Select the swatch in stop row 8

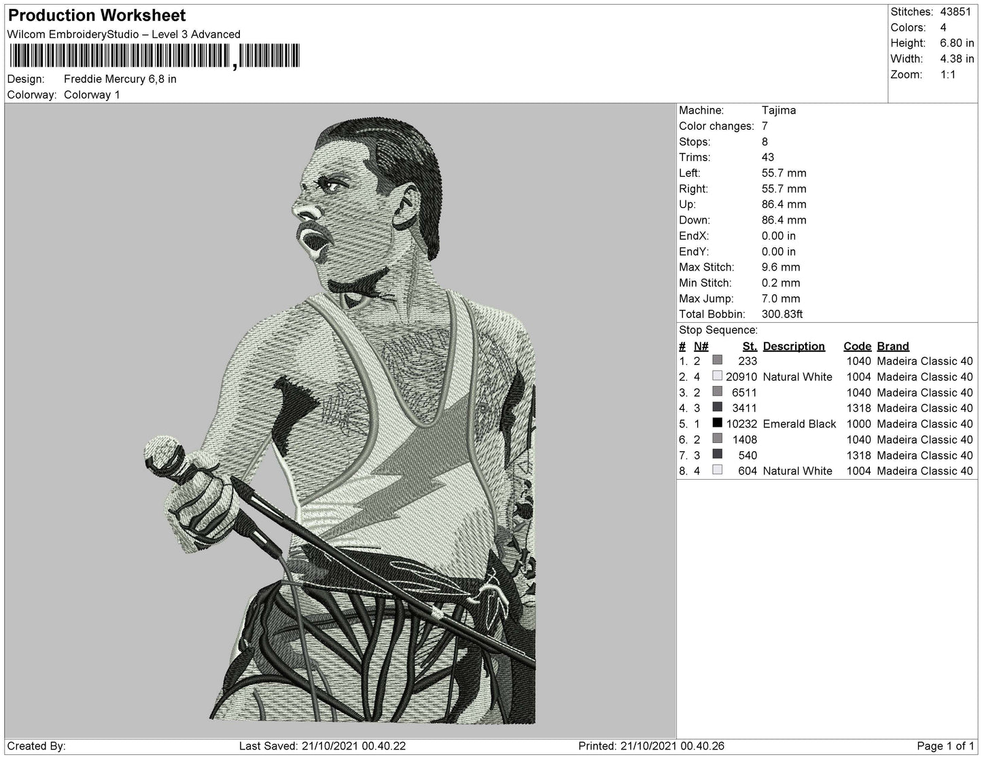pyautogui.click(x=717, y=470)
